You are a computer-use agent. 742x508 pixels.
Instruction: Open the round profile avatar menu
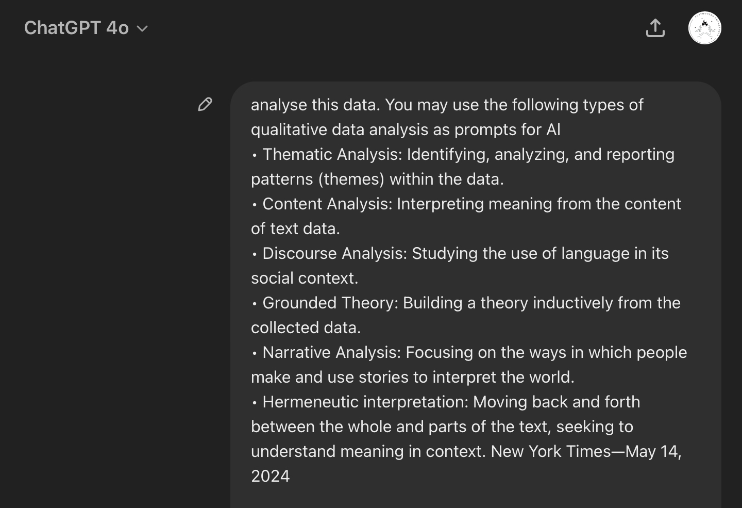point(704,28)
